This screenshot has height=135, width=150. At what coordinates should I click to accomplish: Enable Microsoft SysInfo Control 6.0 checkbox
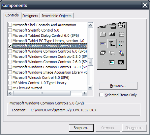[10, 30]
